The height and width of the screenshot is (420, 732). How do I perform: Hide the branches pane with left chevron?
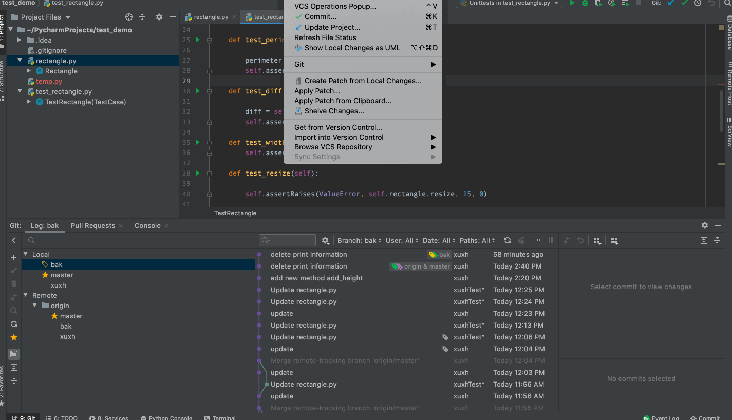point(14,240)
